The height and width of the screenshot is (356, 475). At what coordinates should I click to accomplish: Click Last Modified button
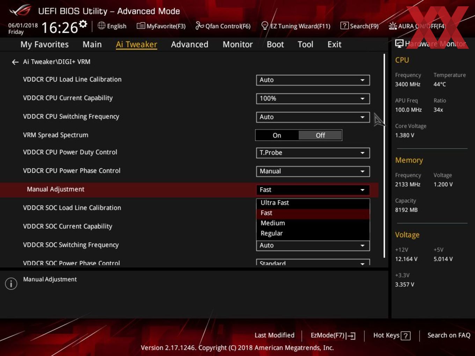[x=275, y=335]
